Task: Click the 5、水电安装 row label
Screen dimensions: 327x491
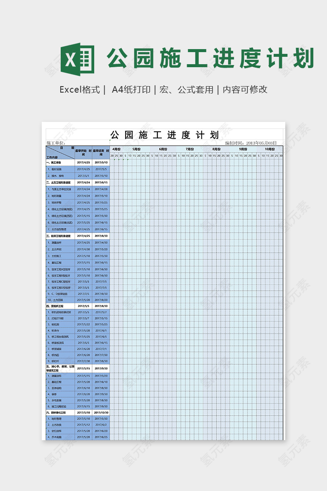Action: tap(55, 401)
